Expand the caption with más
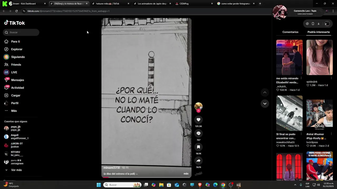The image size is (337, 189). point(186,174)
